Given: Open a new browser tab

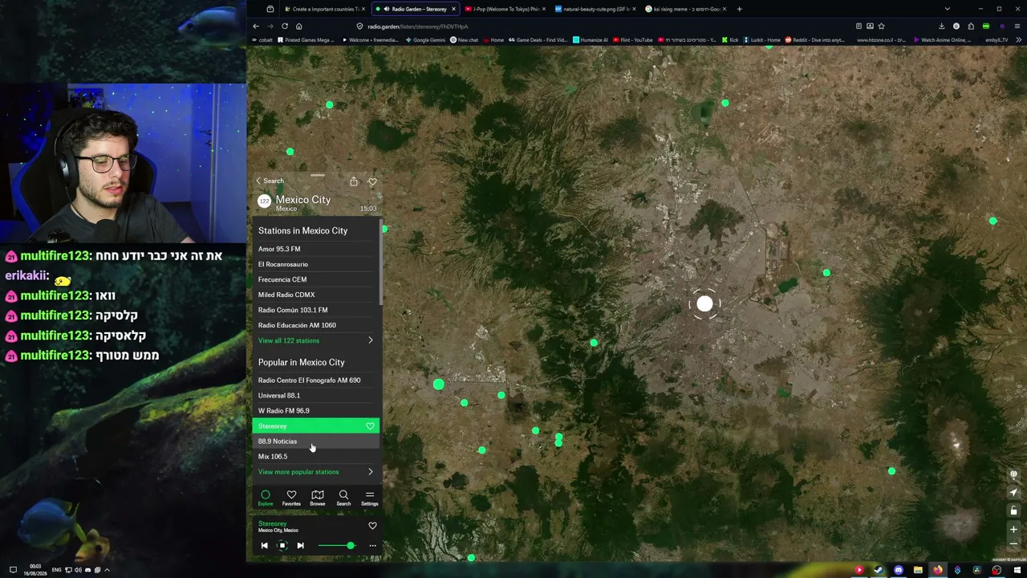Looking at the screenshot, I should pyautogui.click(x=740, y=9).
